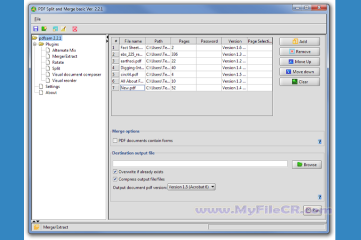Click the progress bar in status bar
361x240 pixels.
point(266,227)
